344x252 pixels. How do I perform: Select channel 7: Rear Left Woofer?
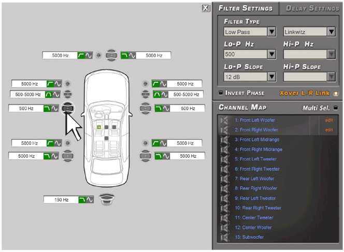pos(254,179)
